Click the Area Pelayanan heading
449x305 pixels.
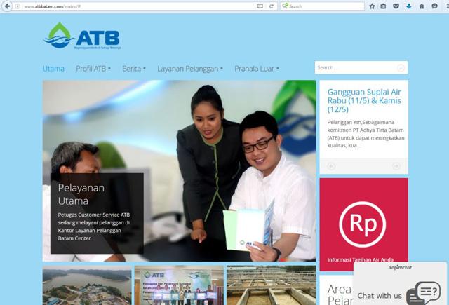340,294
